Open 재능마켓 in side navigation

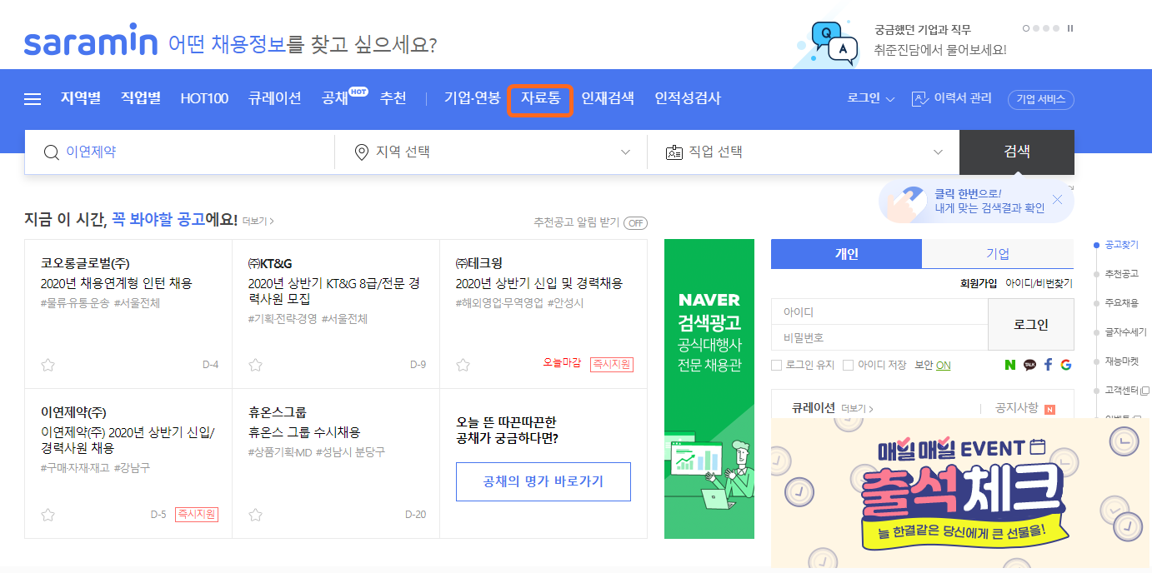point(1121,361)
